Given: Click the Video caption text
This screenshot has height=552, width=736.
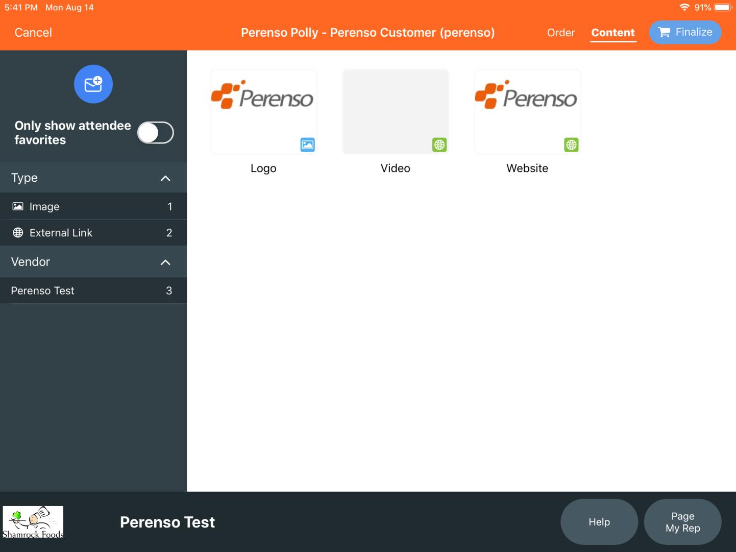Looking at the screenshot, I should point(396,169).
